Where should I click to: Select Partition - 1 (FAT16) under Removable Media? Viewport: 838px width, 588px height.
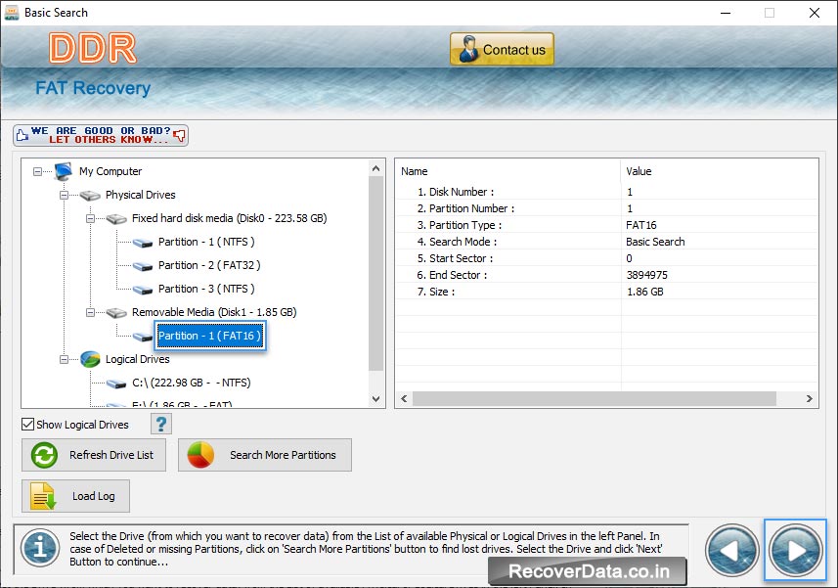click(210, 336)
